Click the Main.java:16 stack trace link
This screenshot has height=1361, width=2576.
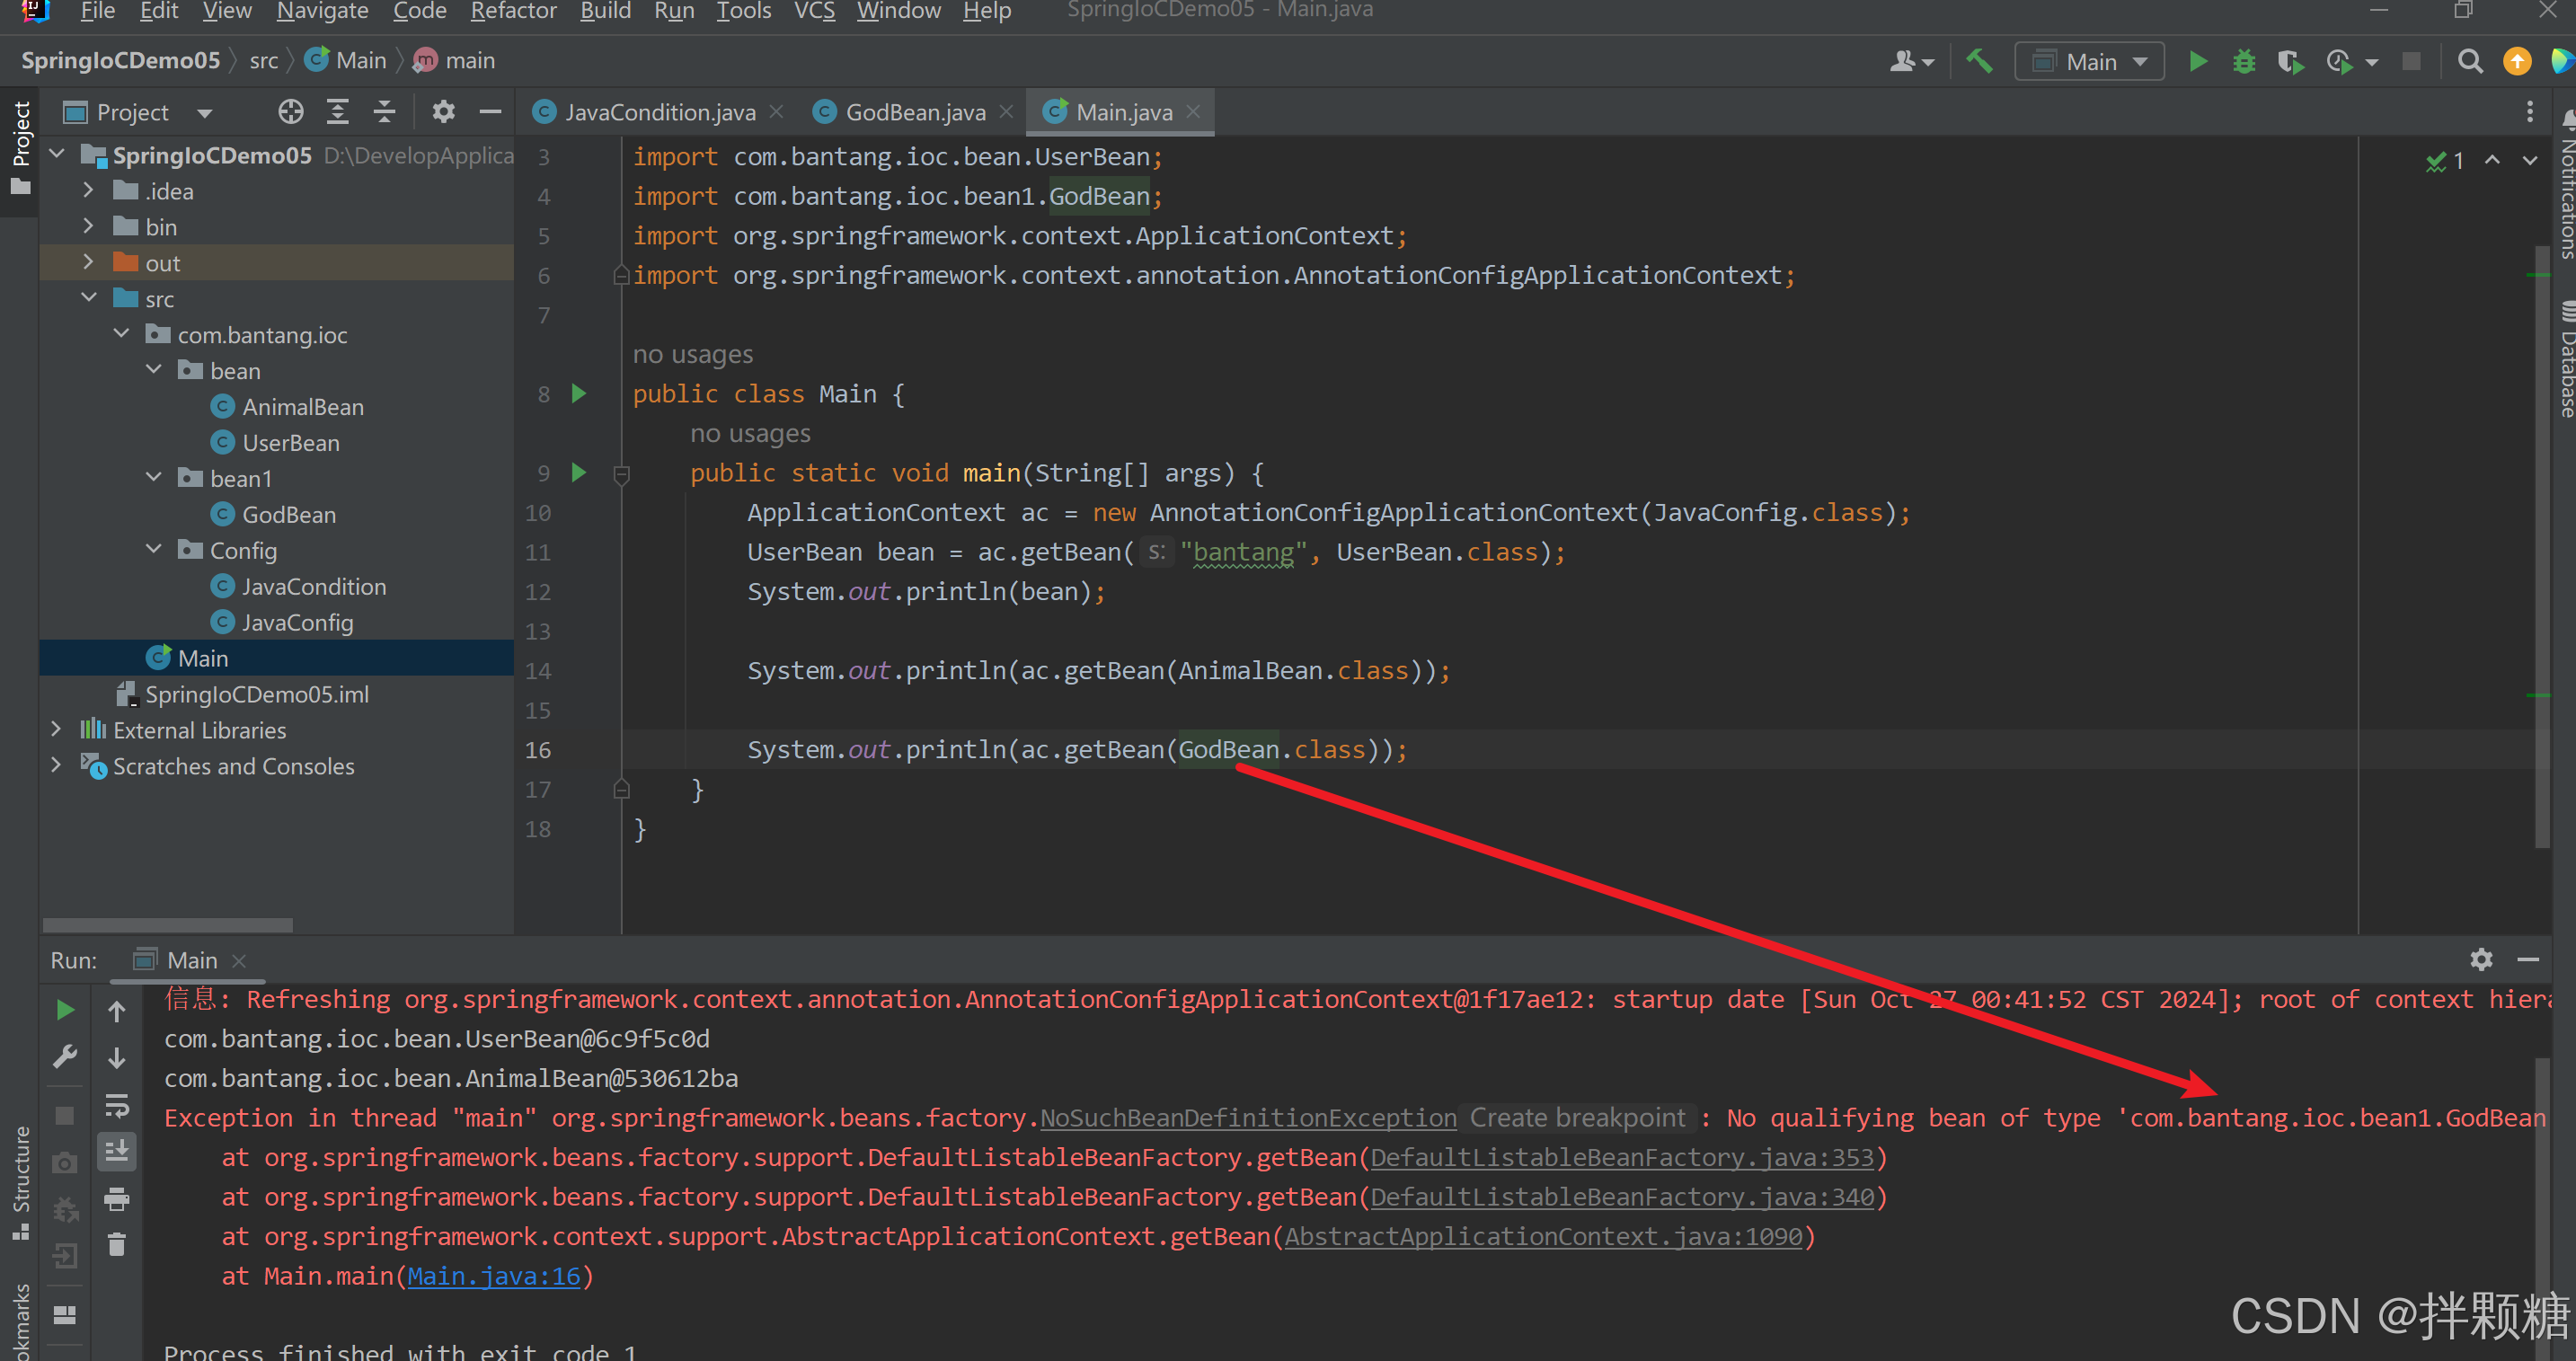pos(493,1276)
